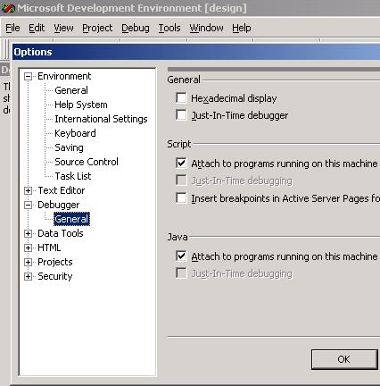Image resolution: width=380 pixels, height=386 pixels.
Task: Expand the Text Editor node
Action: tap(28, 190)
